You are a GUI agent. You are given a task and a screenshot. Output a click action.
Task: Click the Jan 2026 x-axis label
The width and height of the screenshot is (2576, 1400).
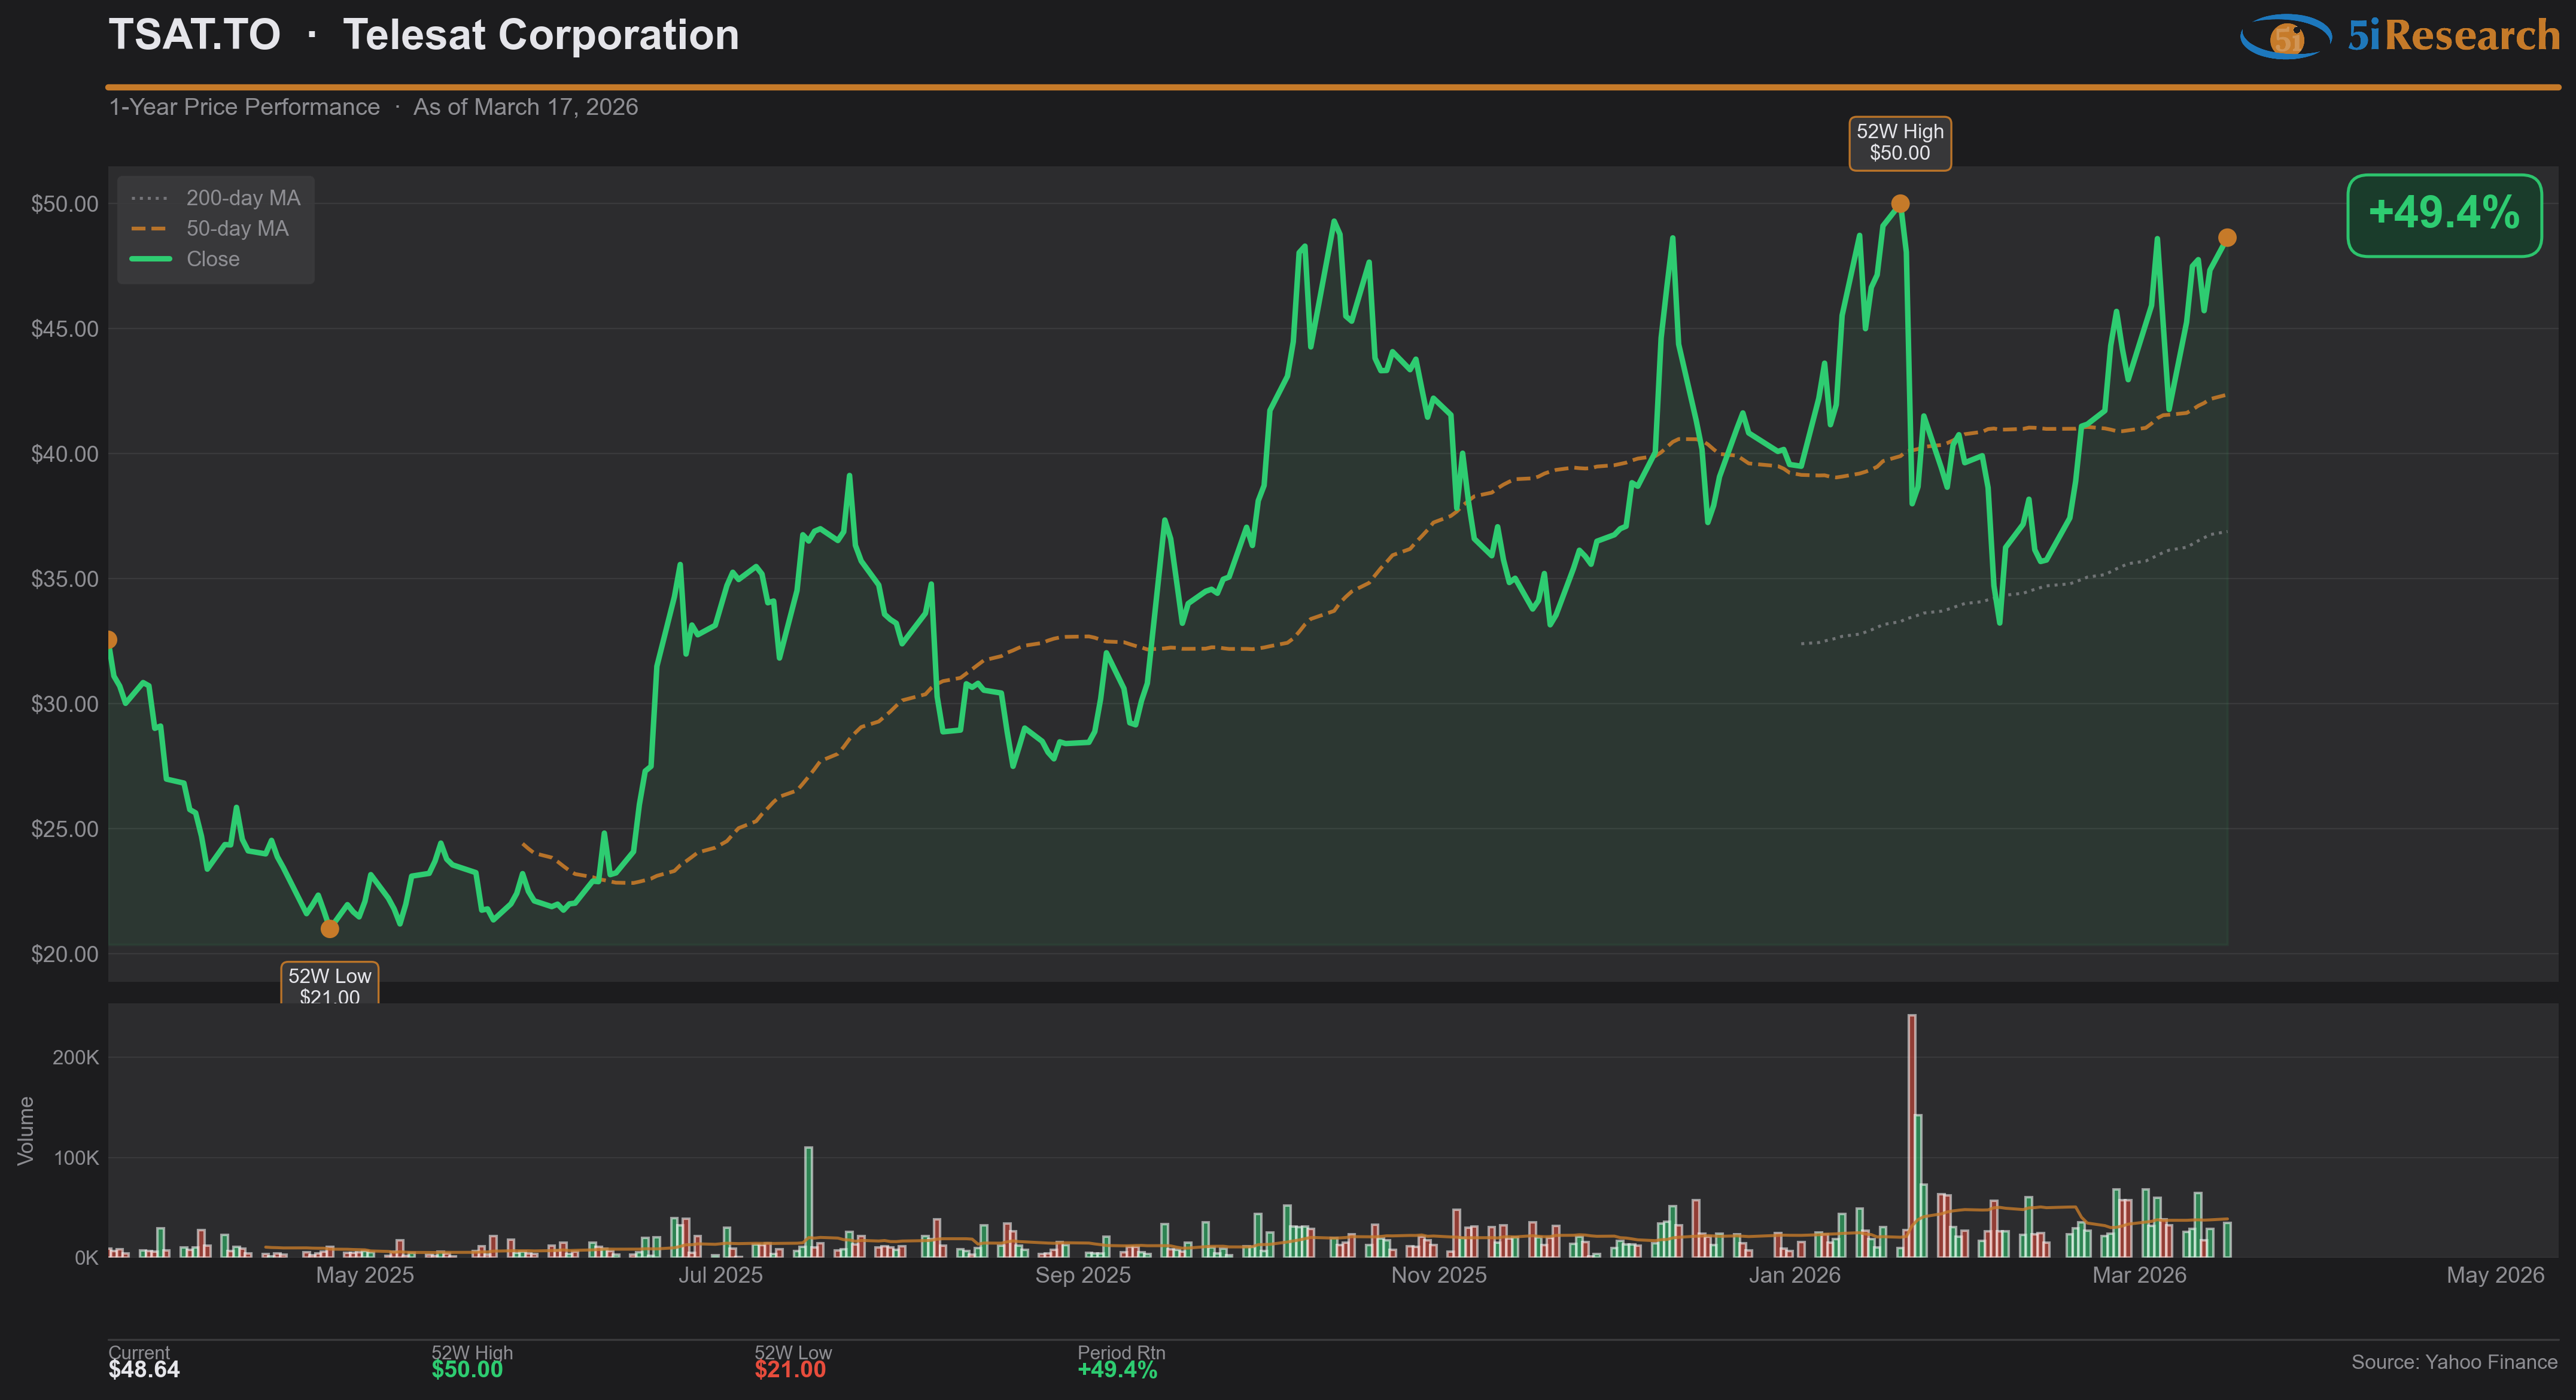click(1794, 1275)
